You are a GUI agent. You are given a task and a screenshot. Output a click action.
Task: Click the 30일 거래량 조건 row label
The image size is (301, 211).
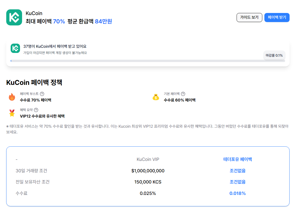coord(31,171)
